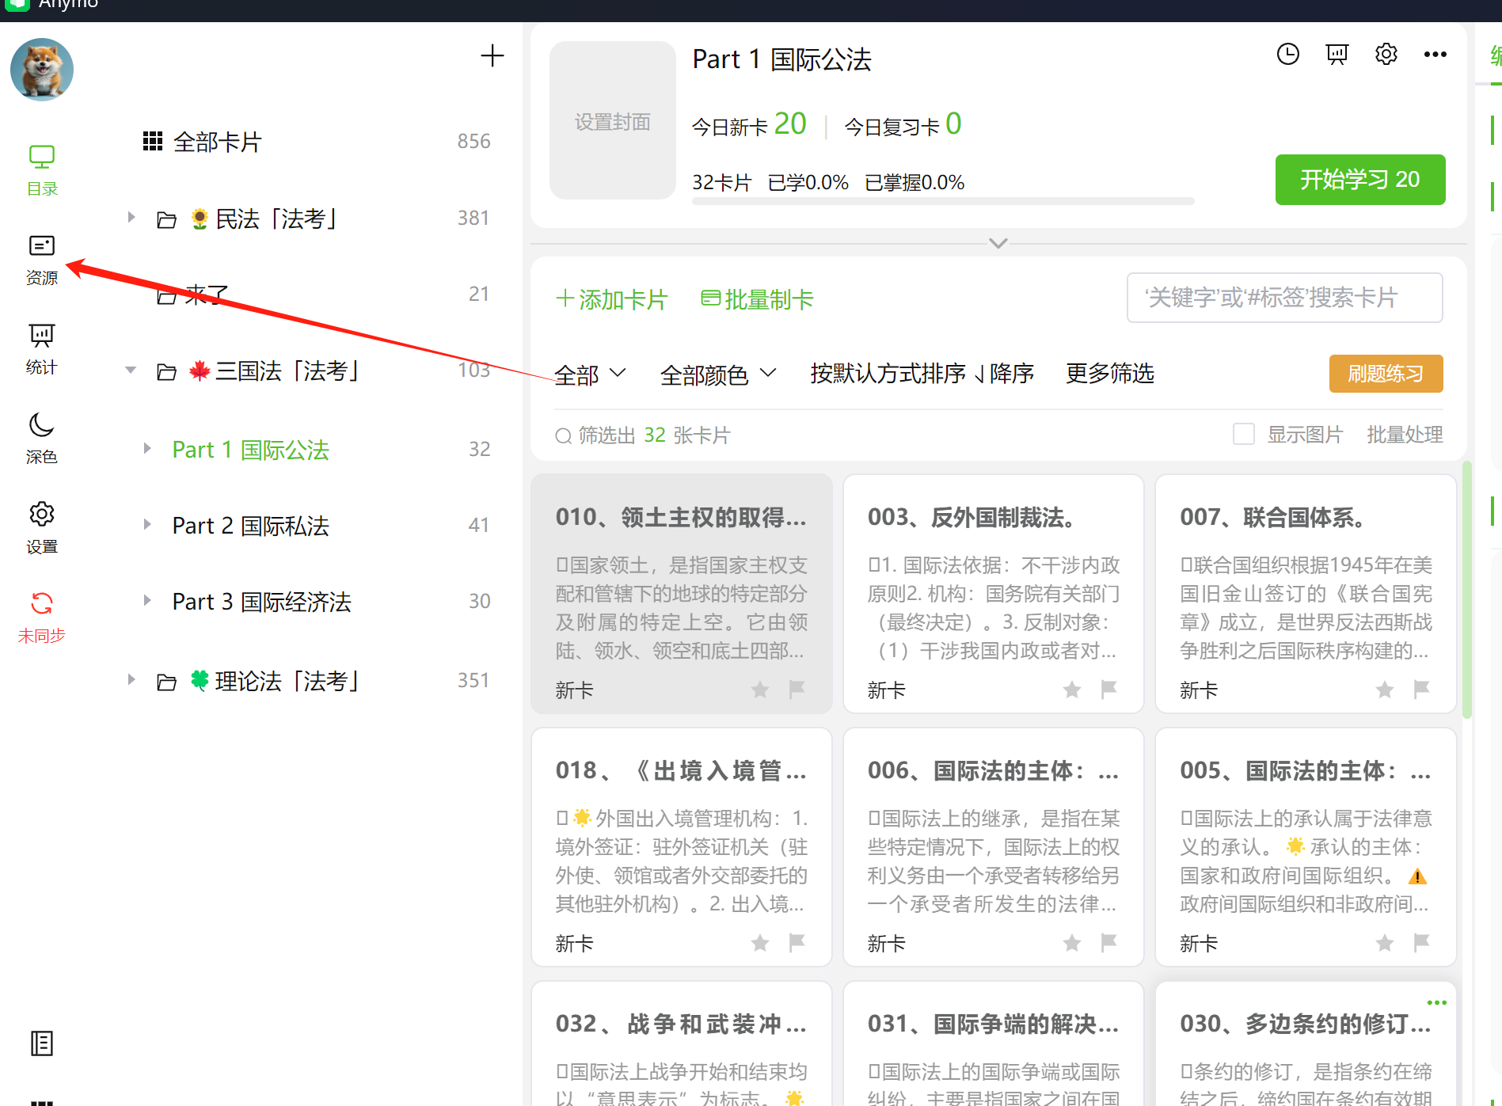The width and height of the screenshot is (1502, 1106).
Task: Click the search magnifier icon beside 筛选出
Action: tap(563, 435)
